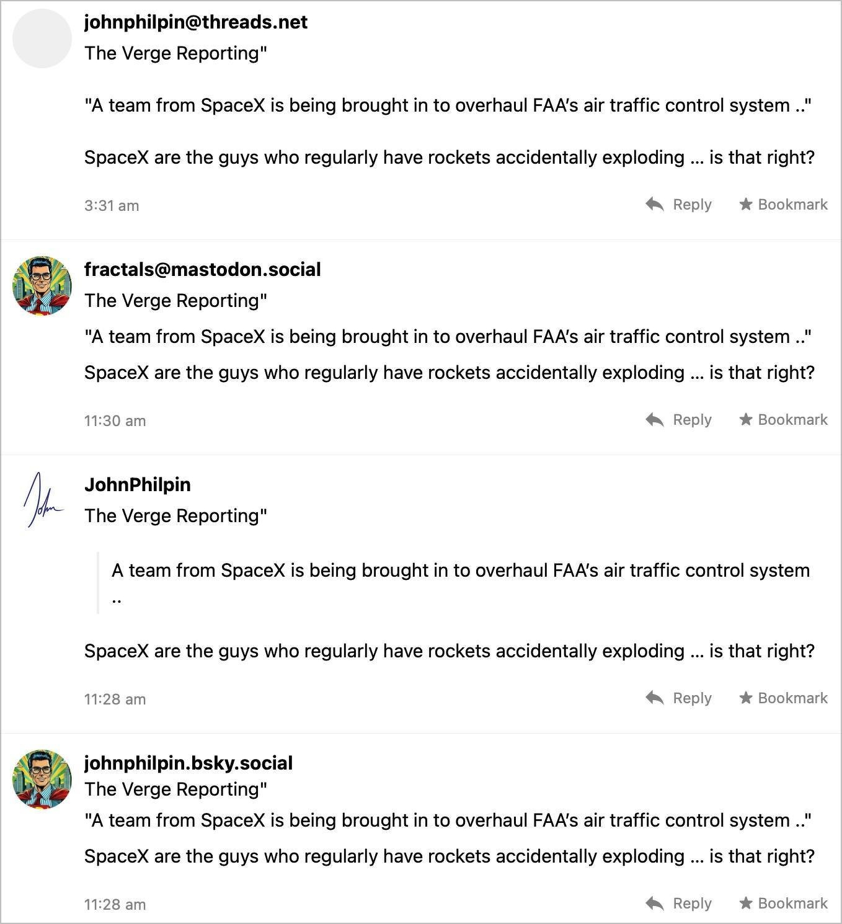This screenshot has height=924, width=842.
Task: Open the 3:31 am timestamp permalink
Action: (112, 206)
